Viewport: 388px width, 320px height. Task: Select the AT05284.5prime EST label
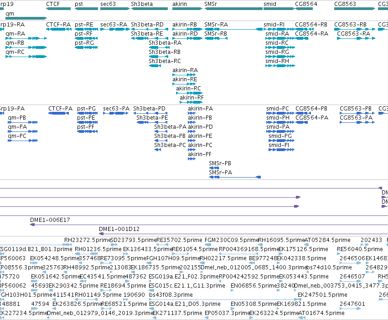click(x=327, y=240)
